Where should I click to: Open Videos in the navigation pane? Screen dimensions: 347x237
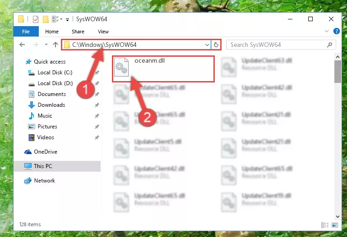[x=46, y=137]
